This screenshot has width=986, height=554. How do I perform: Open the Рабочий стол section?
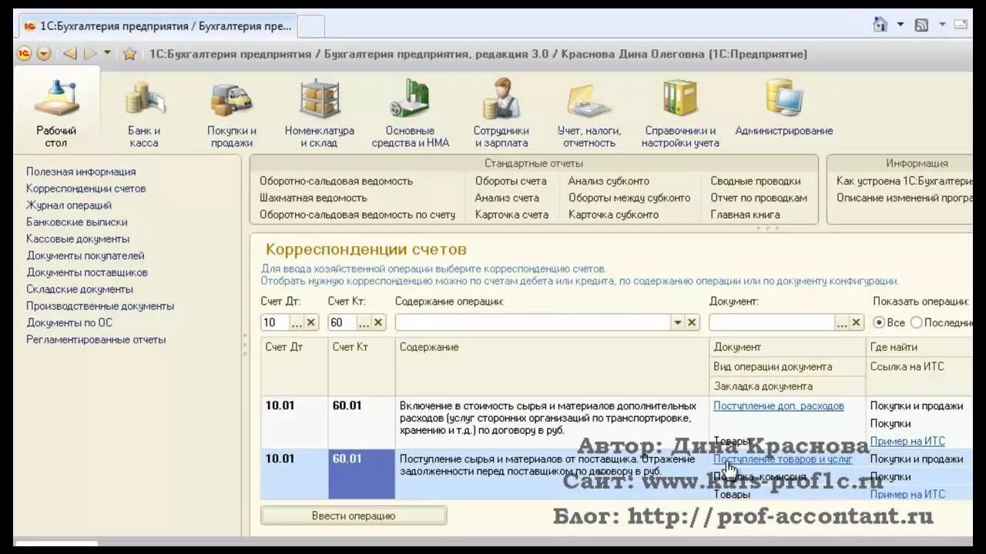(x=56, y=112)
